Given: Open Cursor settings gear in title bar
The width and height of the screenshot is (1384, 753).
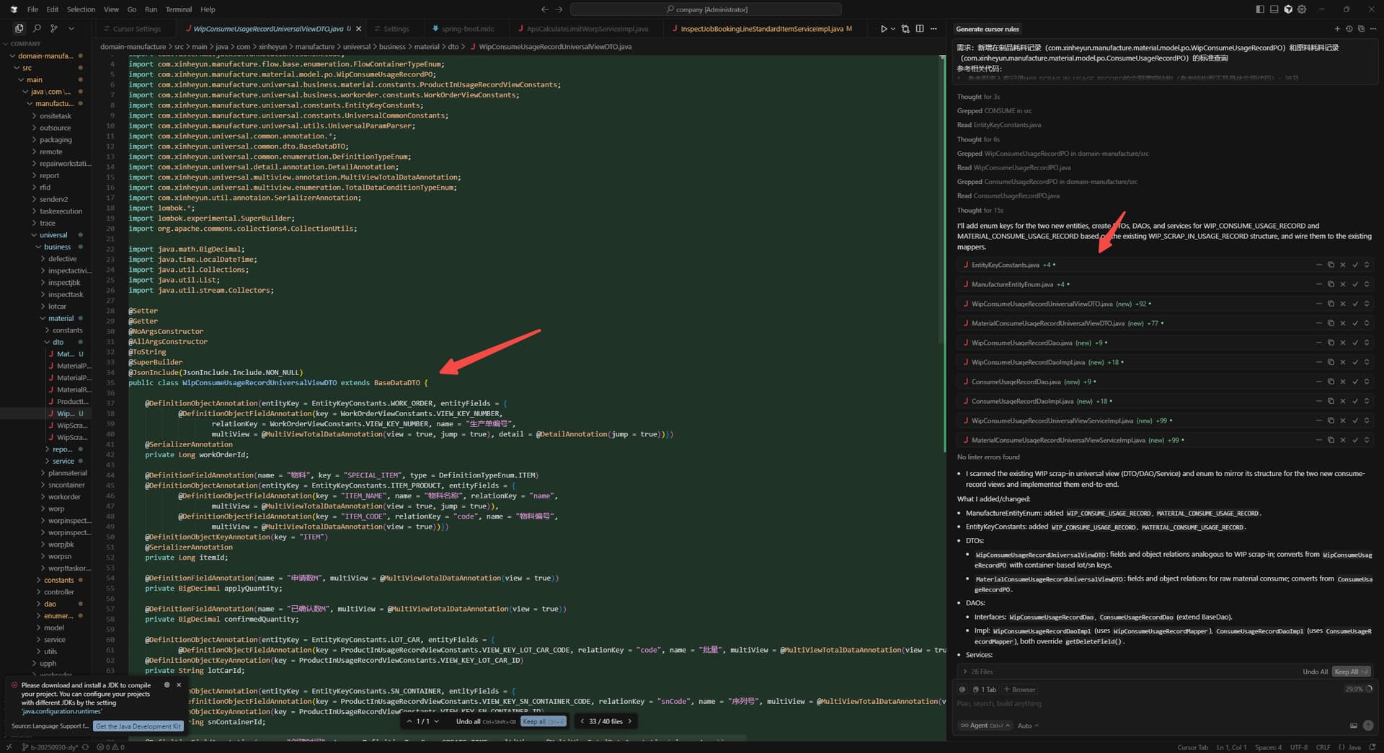Looking at the screenshot, I should (1302, 9).
